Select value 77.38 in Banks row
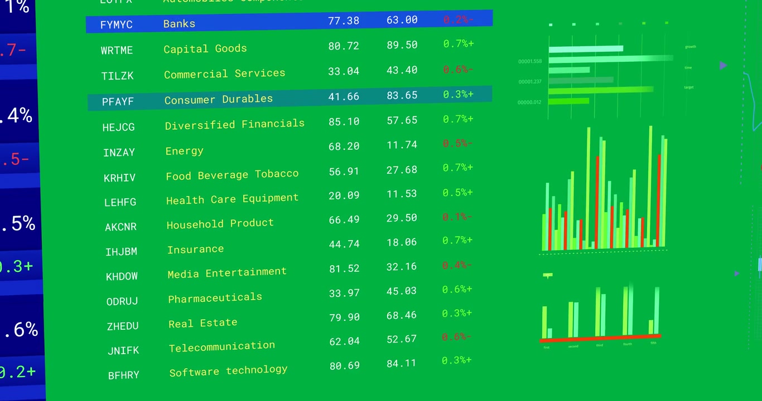 344,21
